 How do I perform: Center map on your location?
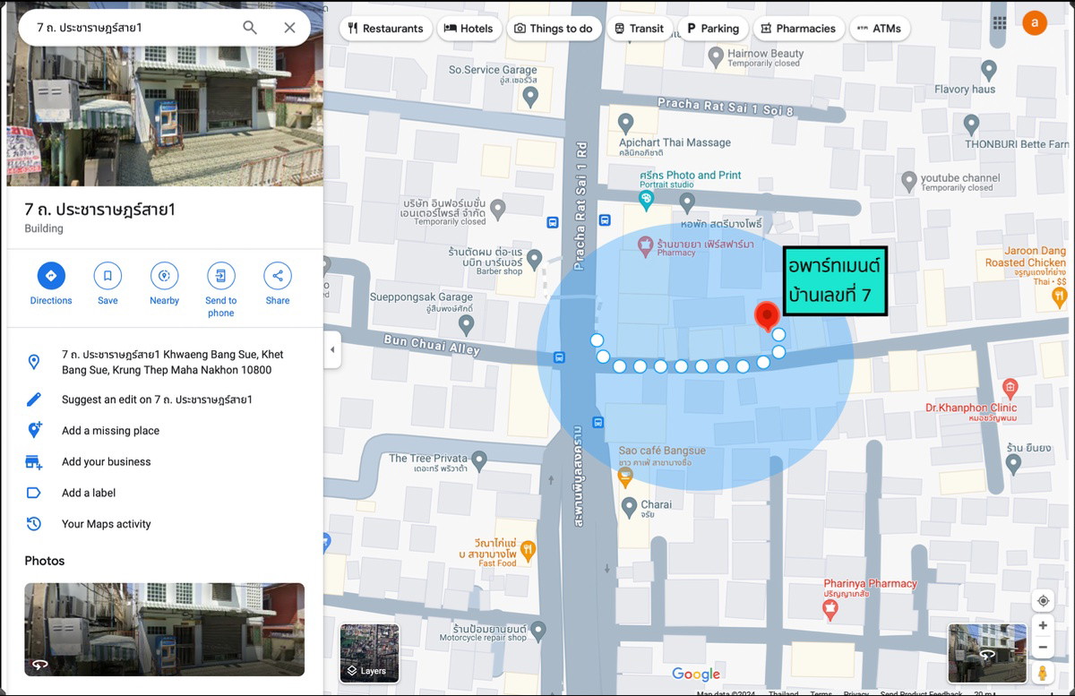point(1043,600)
